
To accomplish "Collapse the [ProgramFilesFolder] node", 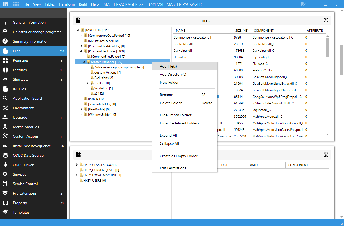I will (81, 51).
